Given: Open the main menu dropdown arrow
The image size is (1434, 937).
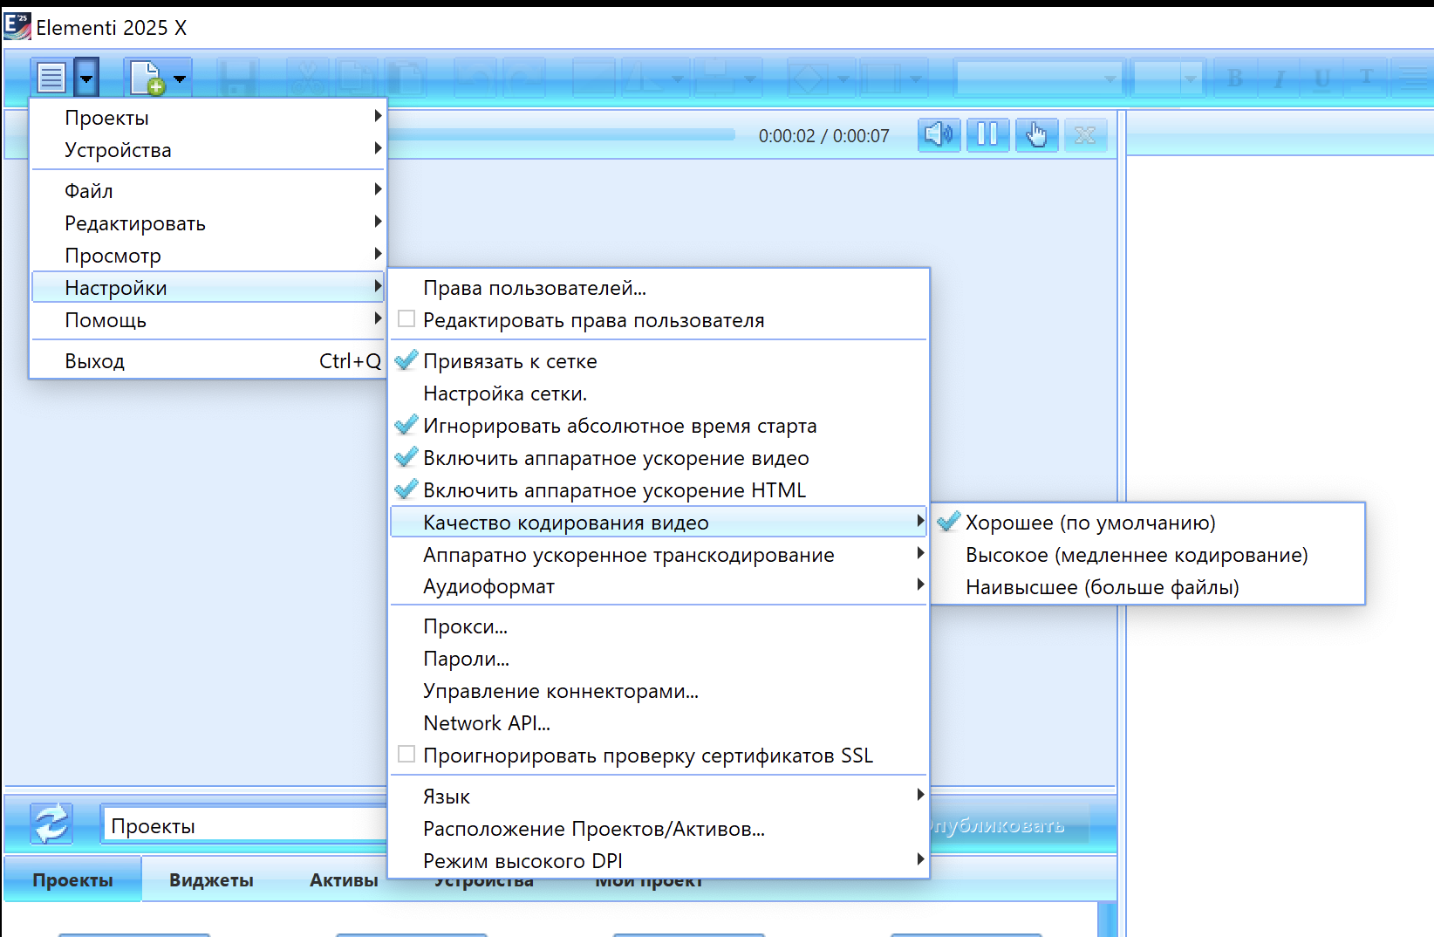Looking at the screenshot, I should coord(86,79).
